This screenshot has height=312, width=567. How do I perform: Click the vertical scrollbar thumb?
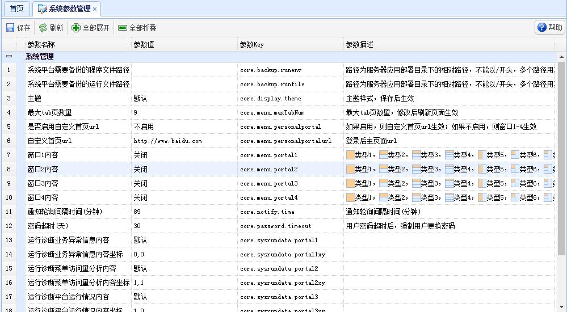tap(561, 158)
